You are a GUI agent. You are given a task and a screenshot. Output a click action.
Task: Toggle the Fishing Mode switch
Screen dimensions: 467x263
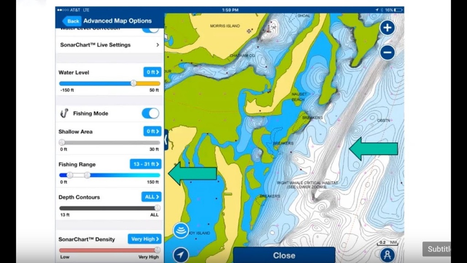(150, 113)
